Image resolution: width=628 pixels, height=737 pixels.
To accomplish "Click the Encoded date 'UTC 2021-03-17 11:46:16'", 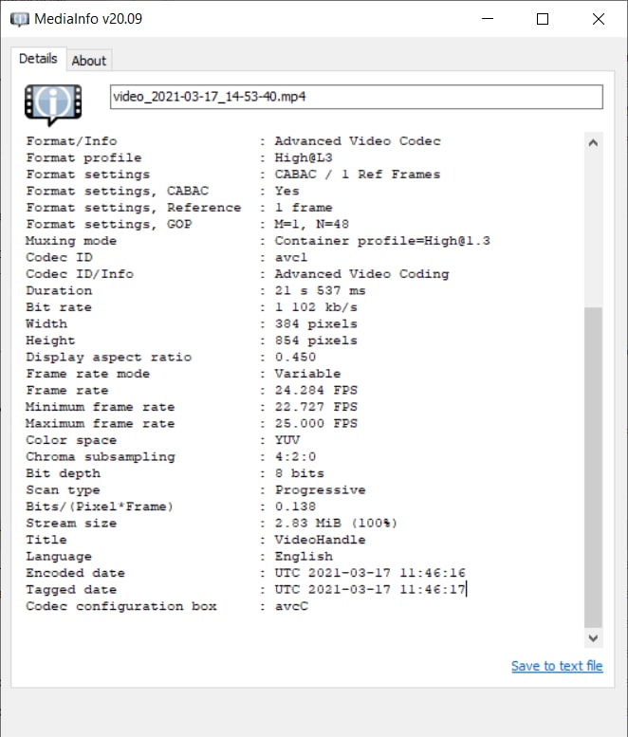I will point(370,573).
